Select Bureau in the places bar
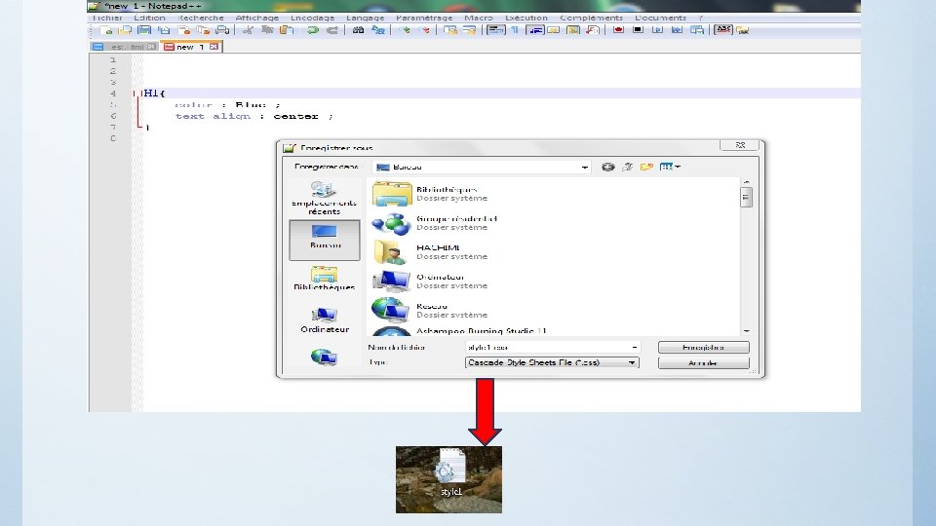936x526 pixels. tap(325, 240)
